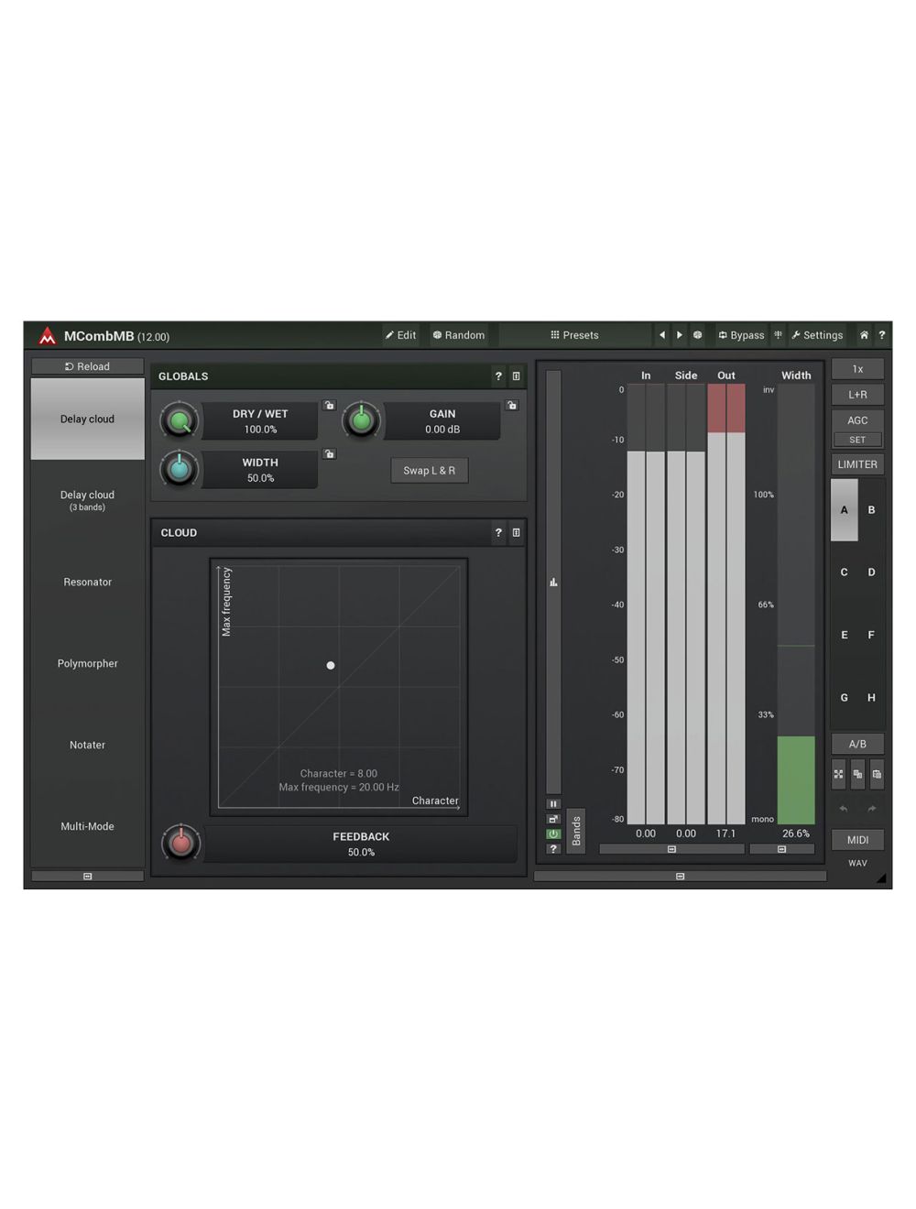Click the home icon in title bar
The width and height of the screenshot is (916, 1209).
[x=863, y=335]
